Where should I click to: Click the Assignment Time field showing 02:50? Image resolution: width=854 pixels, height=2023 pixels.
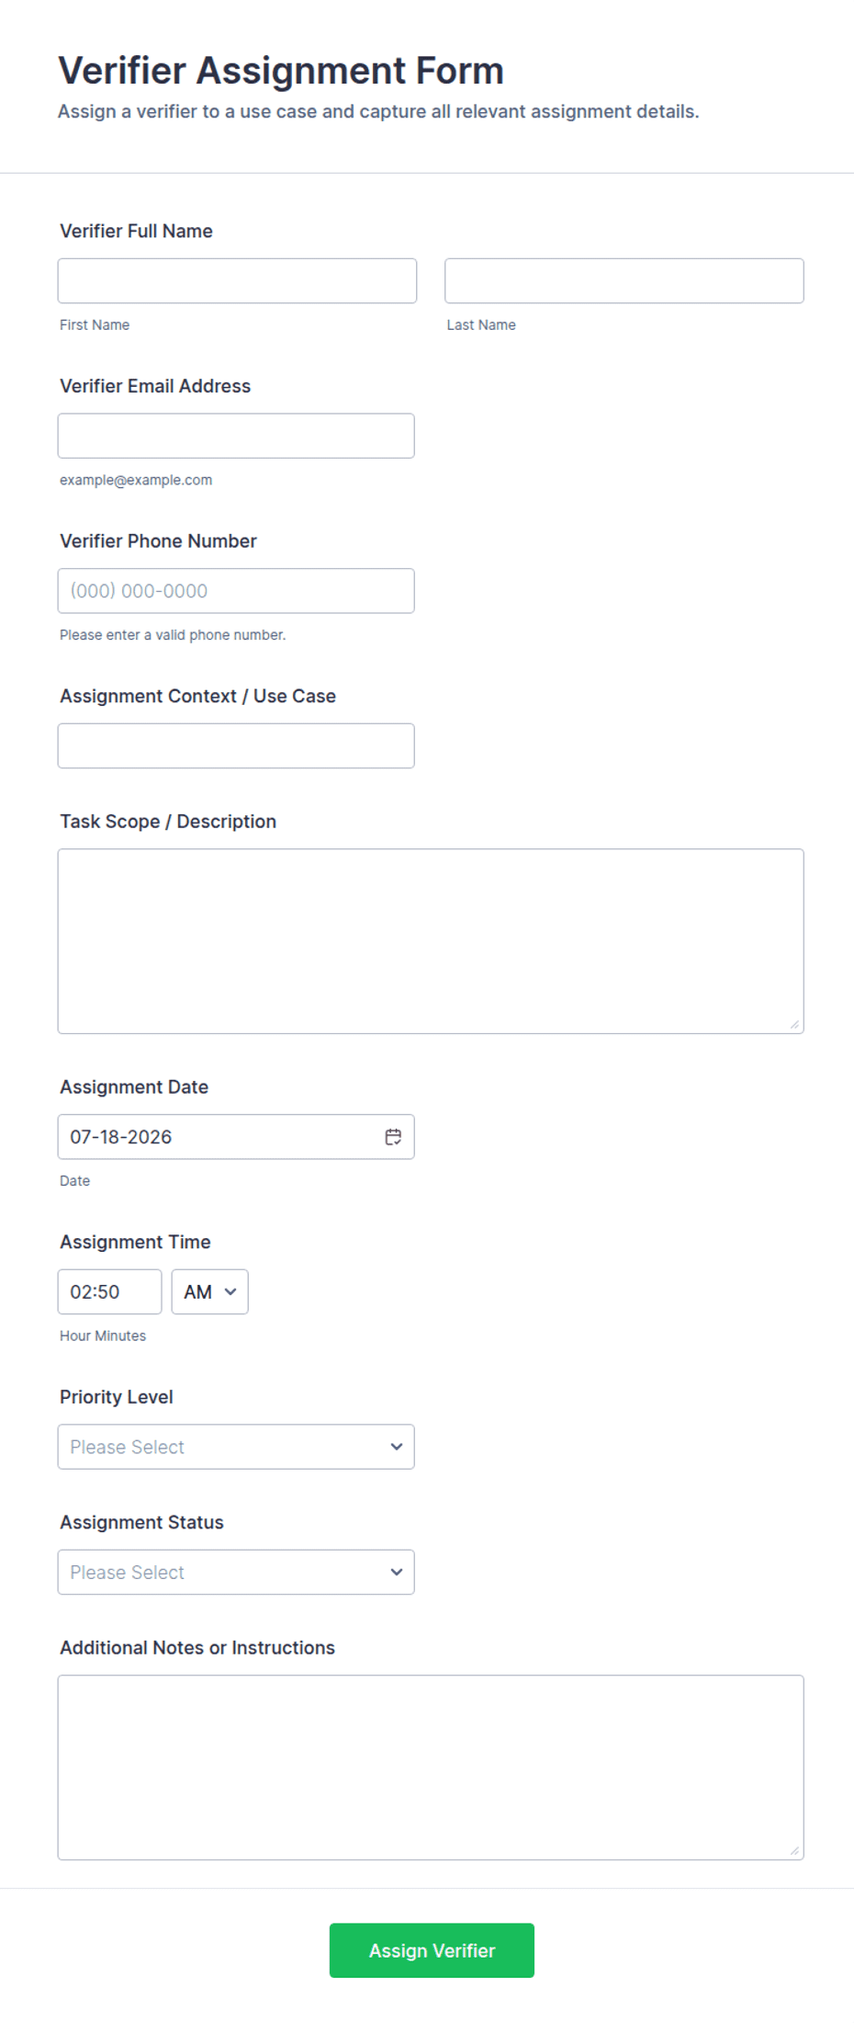110,1291
